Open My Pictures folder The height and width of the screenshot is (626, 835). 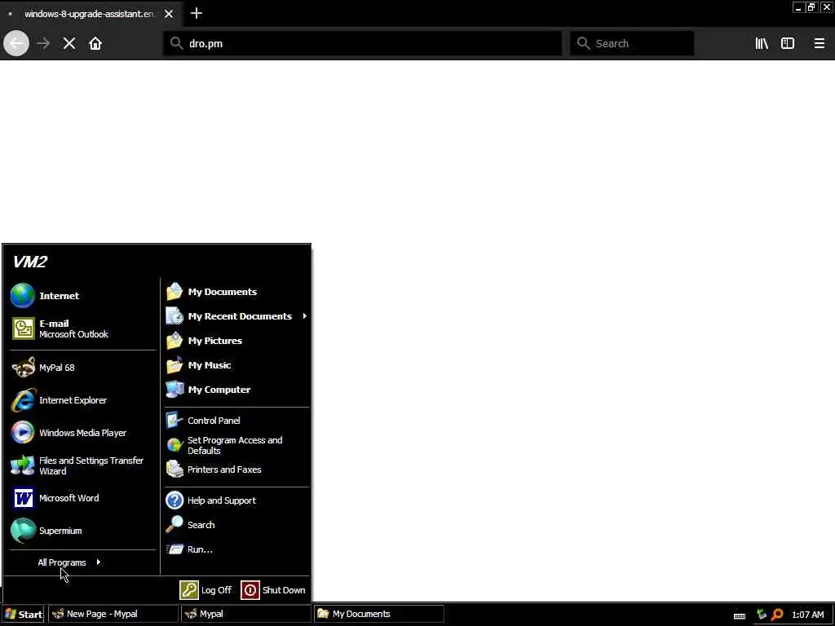point(237,341)
